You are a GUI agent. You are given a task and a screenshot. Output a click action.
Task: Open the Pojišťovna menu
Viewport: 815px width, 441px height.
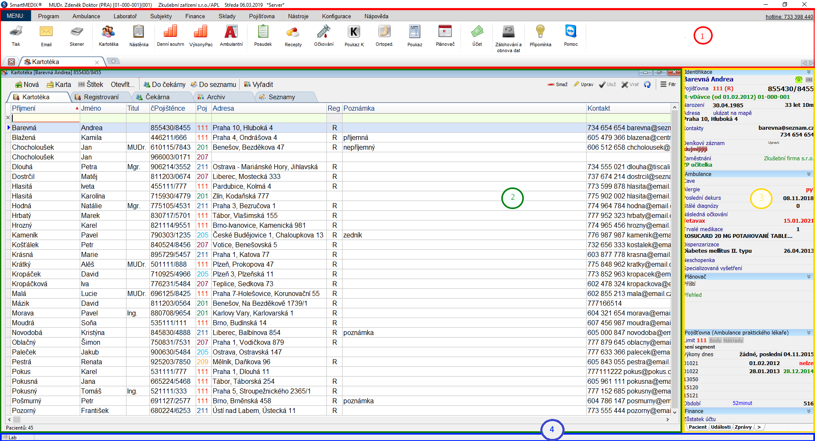(261, 16)
